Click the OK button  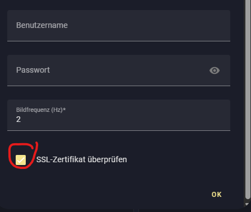(216, 195)
